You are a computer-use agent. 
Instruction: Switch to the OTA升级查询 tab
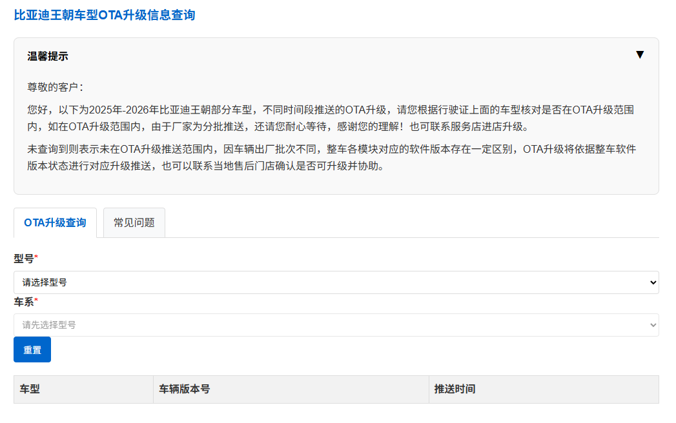coord(55,222)
